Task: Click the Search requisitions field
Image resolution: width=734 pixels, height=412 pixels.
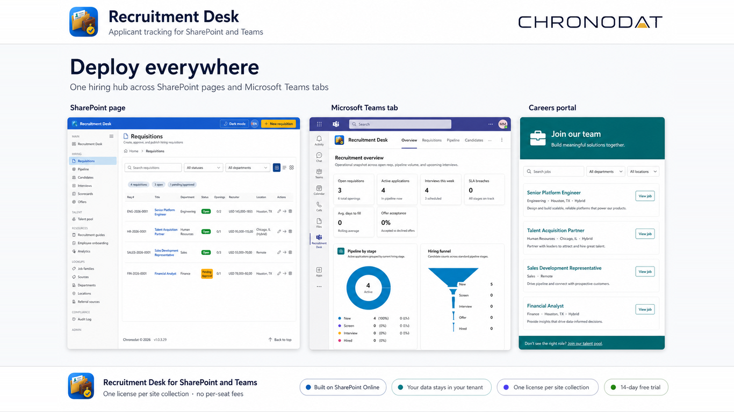Action: (153, 168)
